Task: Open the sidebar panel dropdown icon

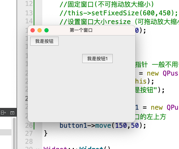Action: tap(12, 113)
